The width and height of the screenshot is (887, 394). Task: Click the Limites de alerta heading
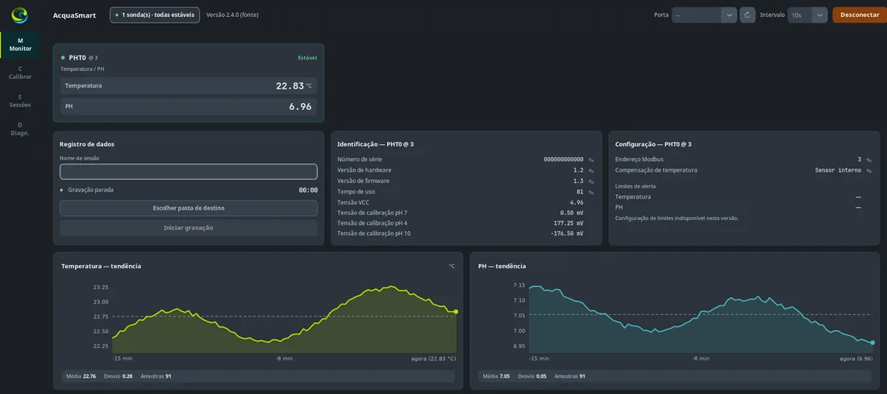pos(635,186)
